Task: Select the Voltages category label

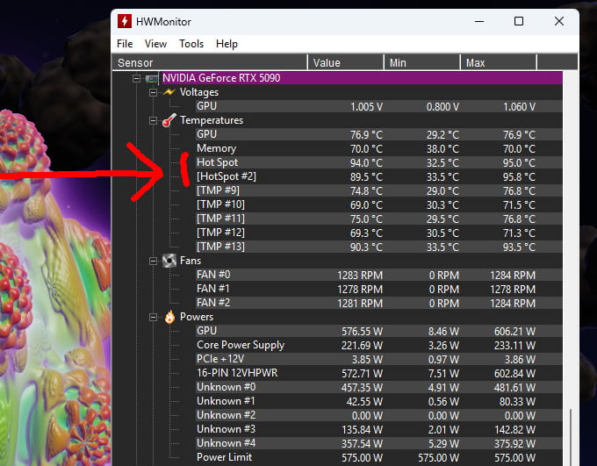Action: pyautogui.click(x=199, y=92)
